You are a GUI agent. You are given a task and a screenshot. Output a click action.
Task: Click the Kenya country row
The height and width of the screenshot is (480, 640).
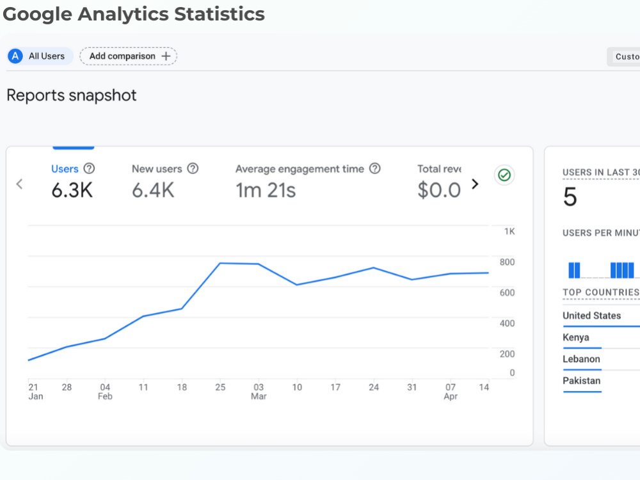click(601, 338)
